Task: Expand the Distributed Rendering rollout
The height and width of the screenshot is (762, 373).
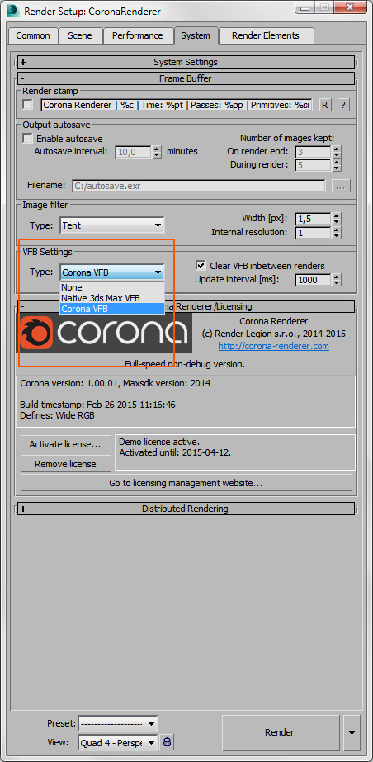Action: (x=186, y=509)
